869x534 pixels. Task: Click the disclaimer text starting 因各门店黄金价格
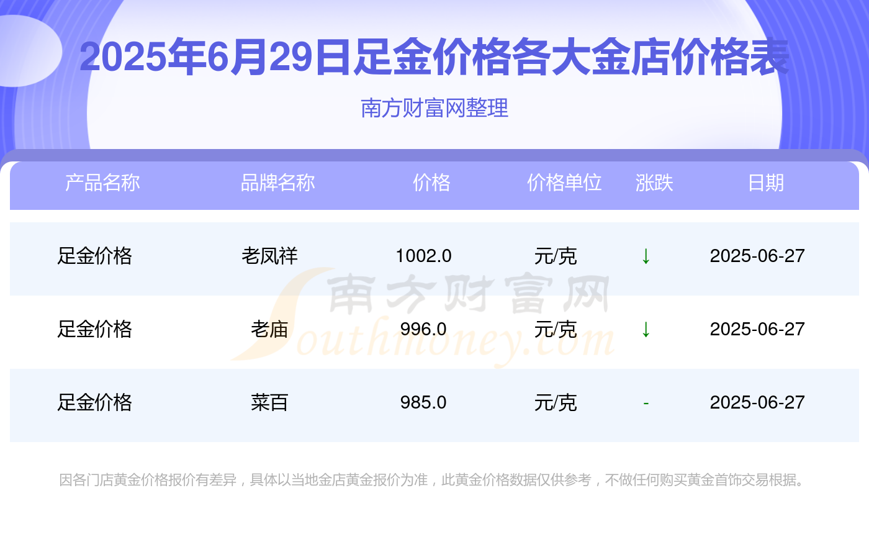tap(432, 480)
